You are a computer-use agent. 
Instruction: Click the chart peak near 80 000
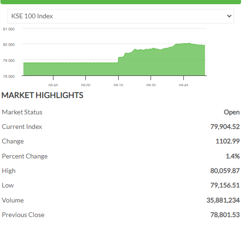(189, 43)
